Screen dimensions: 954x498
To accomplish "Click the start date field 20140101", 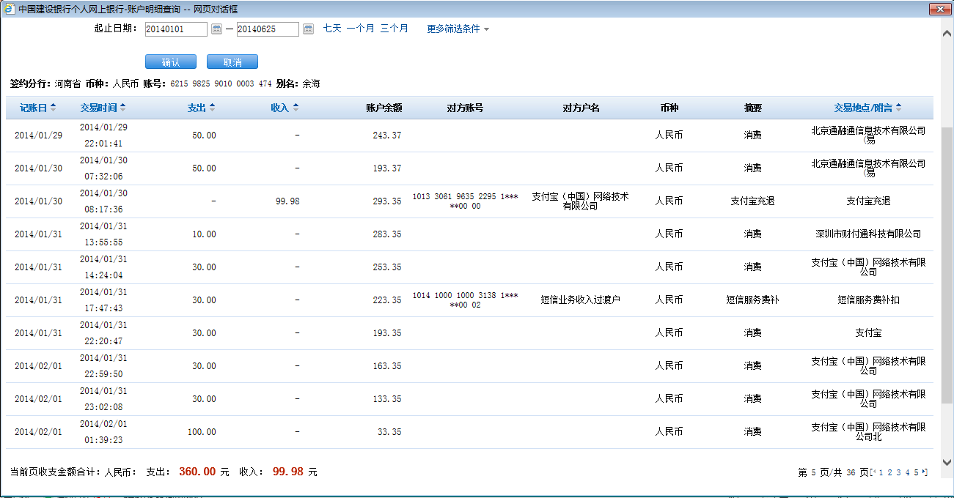I will click(175, 29).
